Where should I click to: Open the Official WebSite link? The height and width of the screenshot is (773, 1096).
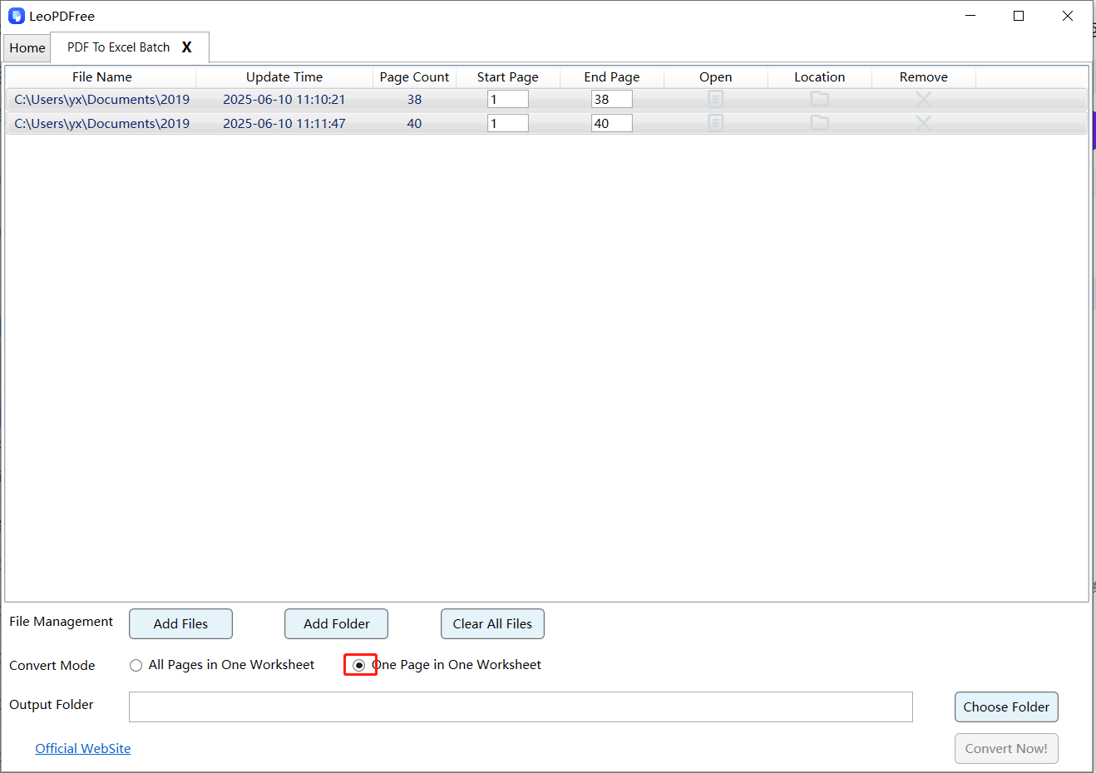pyautogui.click(x=82, y=748)
